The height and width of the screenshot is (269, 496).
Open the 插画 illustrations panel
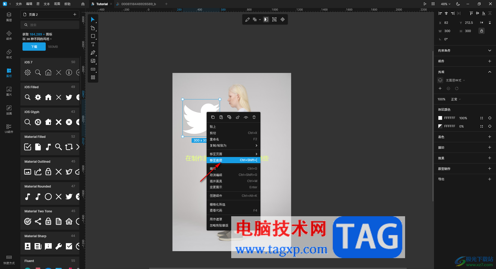point(9,110)
